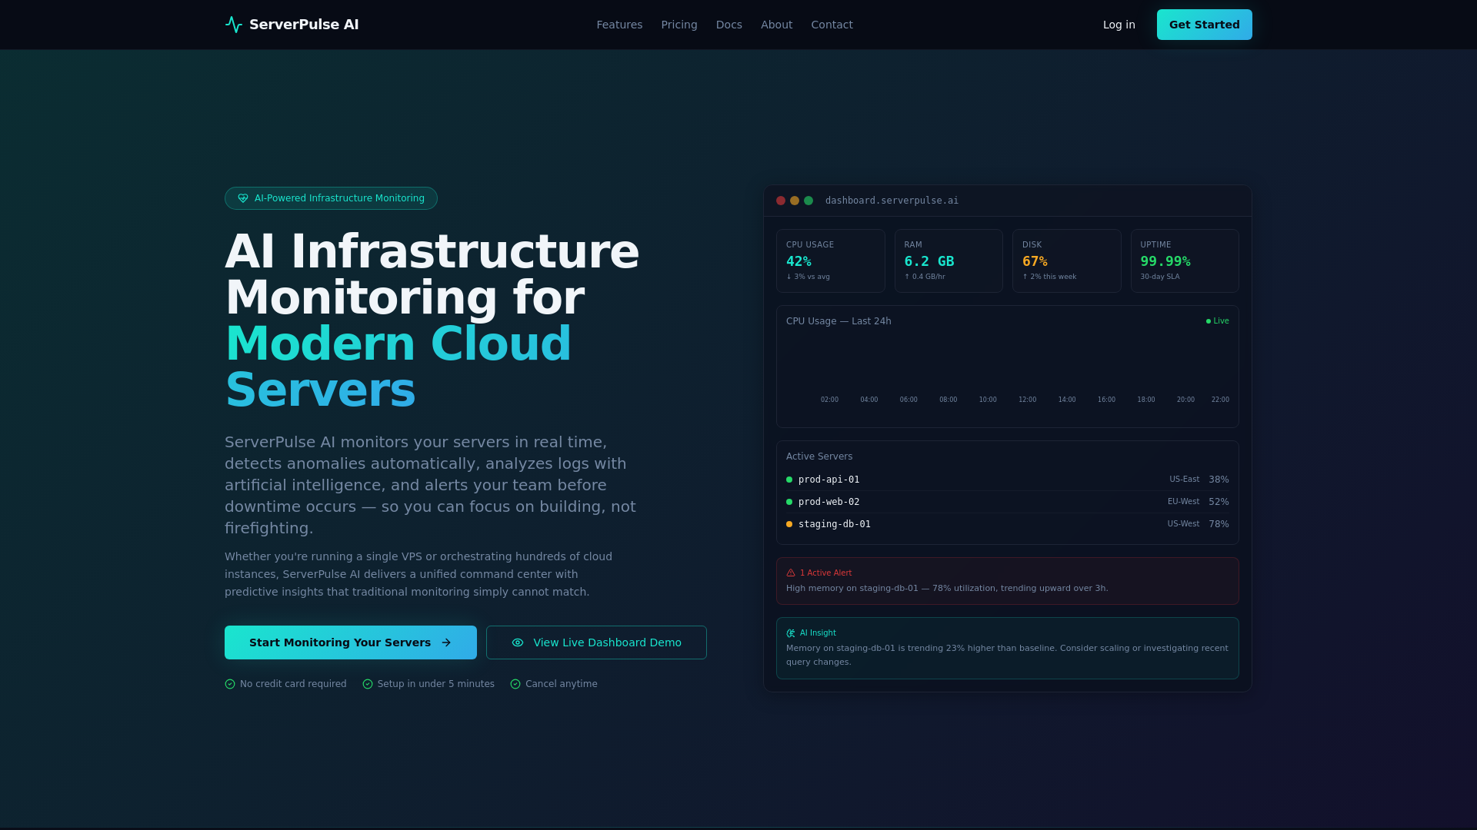Click the green status dot for prod-web-02
This screenshot has height=830, width=1477.
[789, 502]
